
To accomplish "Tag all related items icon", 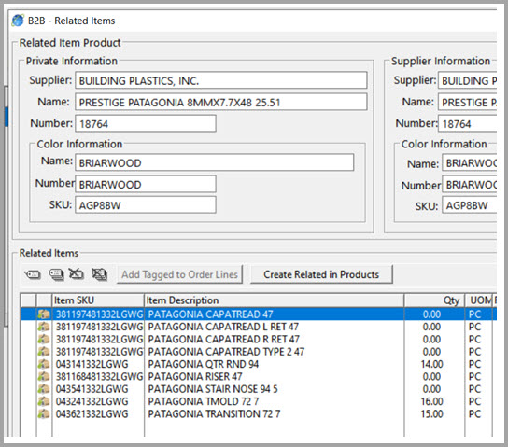I will [56, 274].
